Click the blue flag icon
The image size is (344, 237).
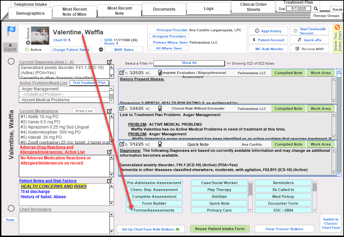click(11, 31)
